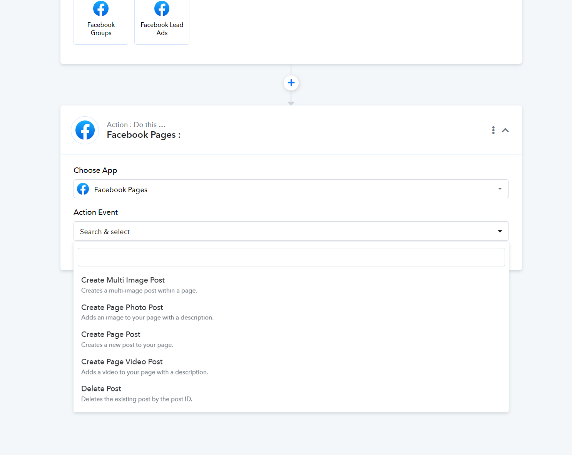Open the Choose App dropdown
572x455 pixels.
291,189
